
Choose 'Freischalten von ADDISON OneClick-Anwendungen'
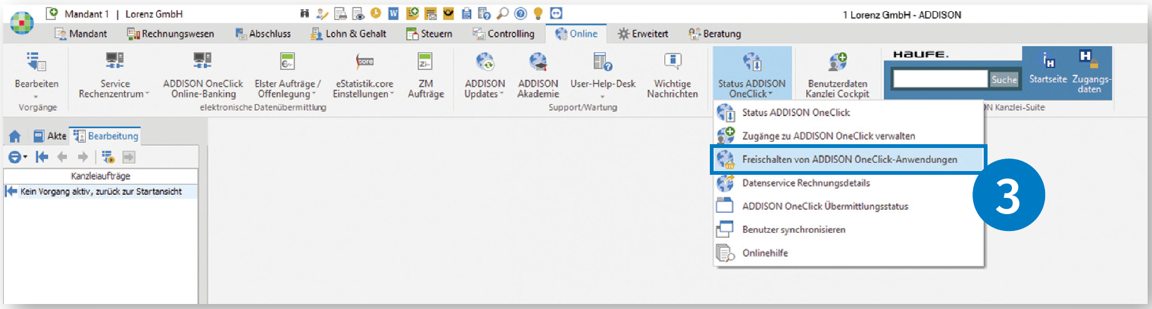tap(847, 159)
